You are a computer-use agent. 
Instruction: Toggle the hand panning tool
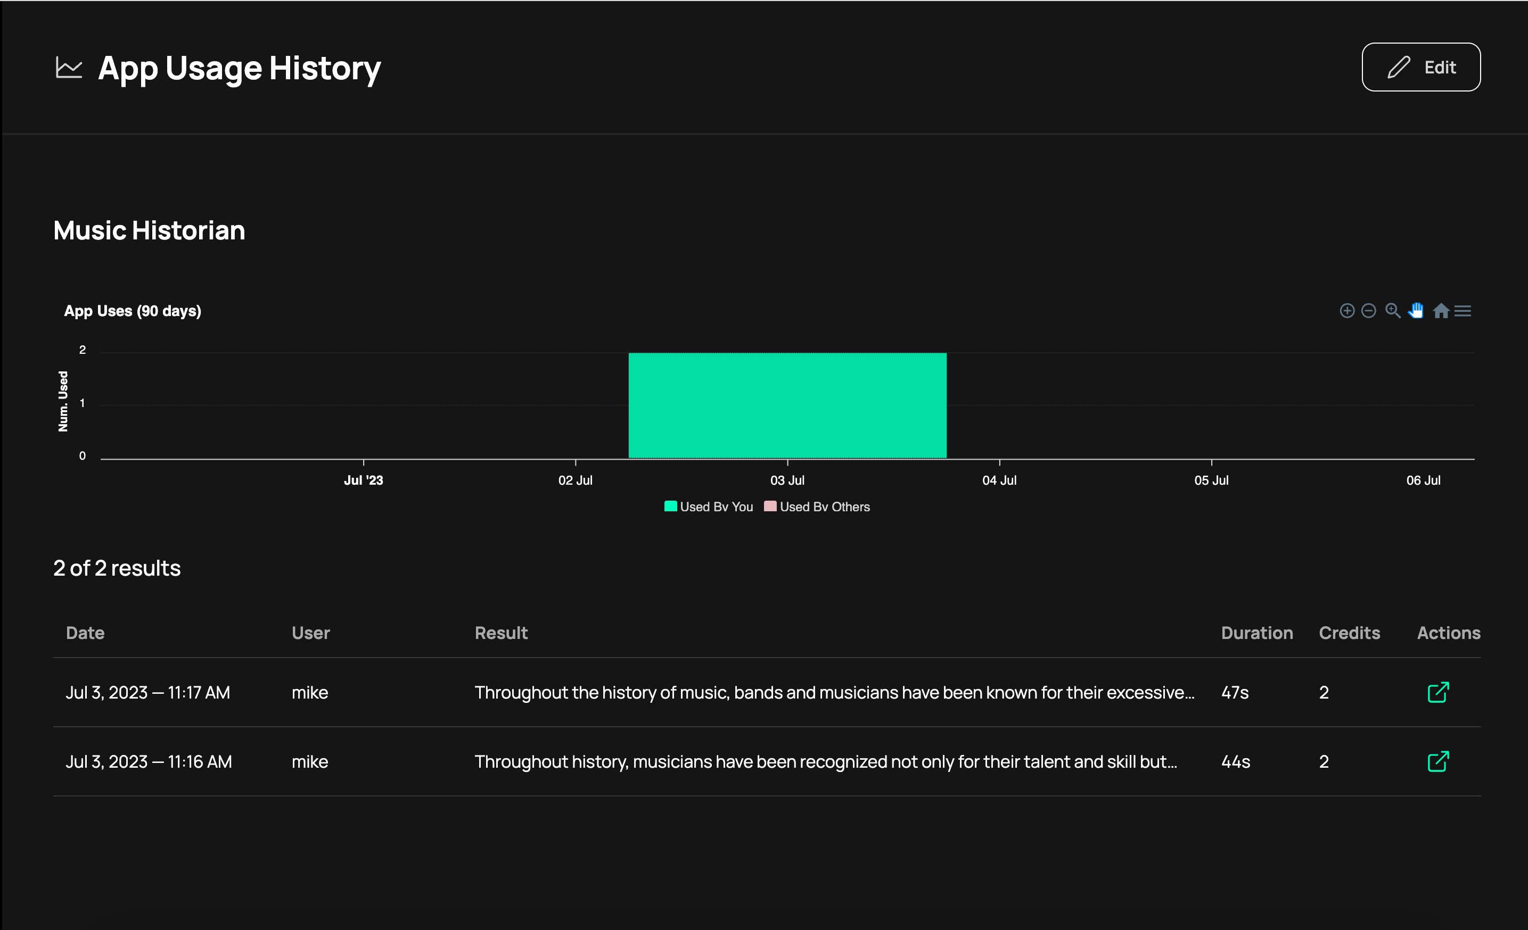pos(1416,310)
